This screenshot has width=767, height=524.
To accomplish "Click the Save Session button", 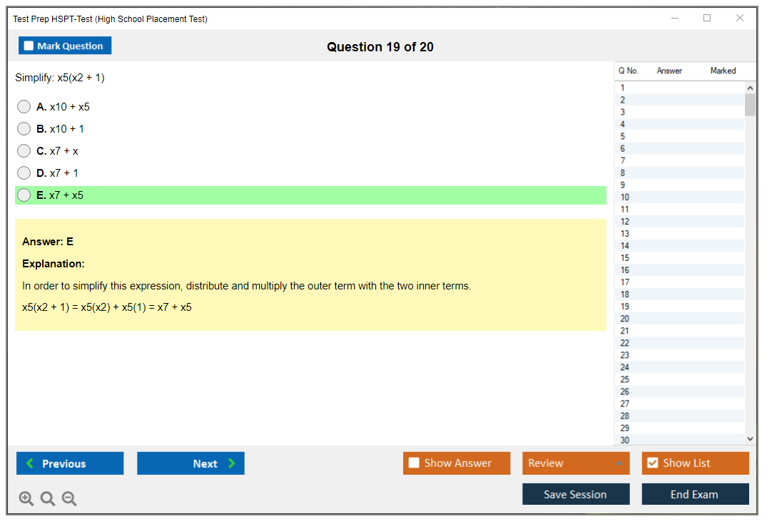I will coord(575,494).
